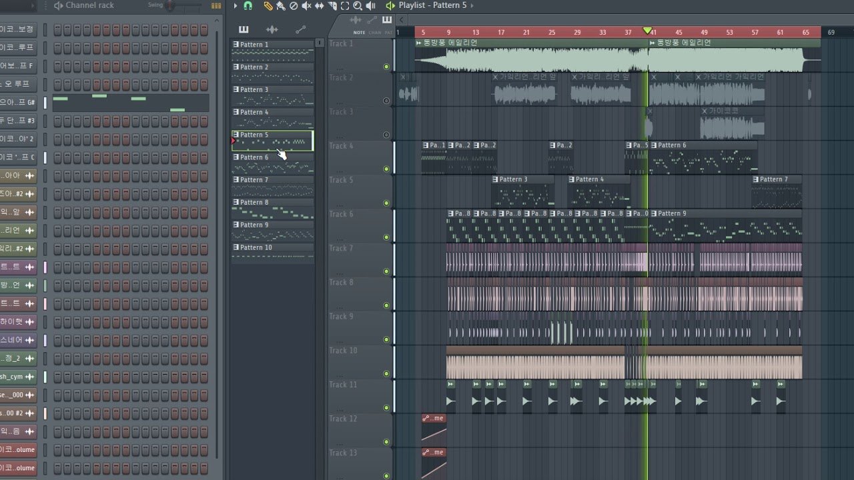This screenshot has height=480, width=854.
Task: Mute Track 10 via its green dot
Action: click(386, 373)
